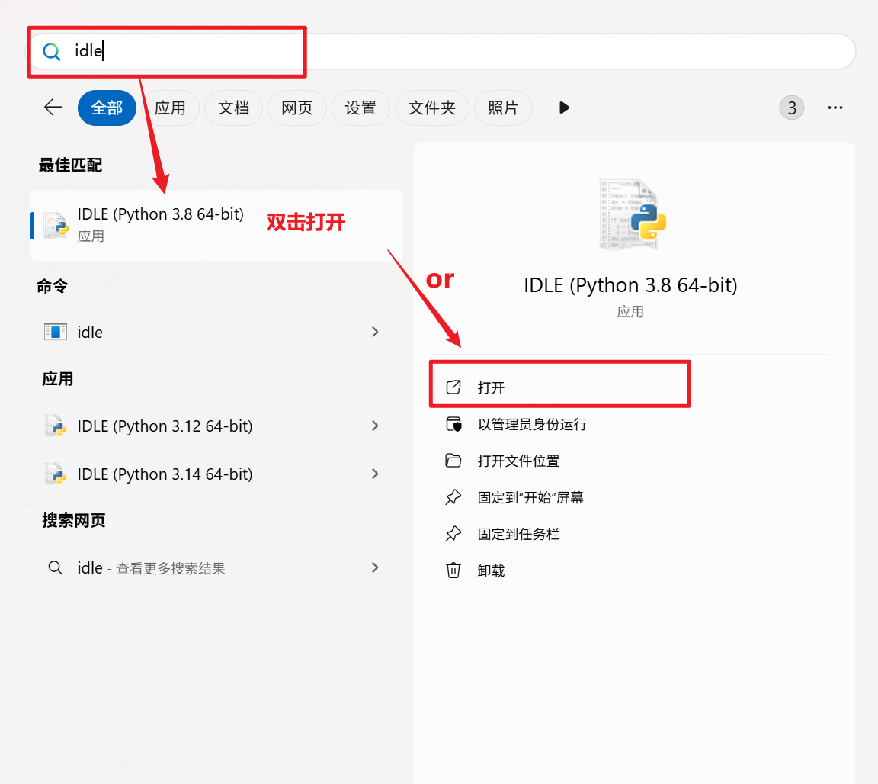The image size is (878, 784).
Task: Click the notification count badge showing 3
Action: tap(791, 108)
